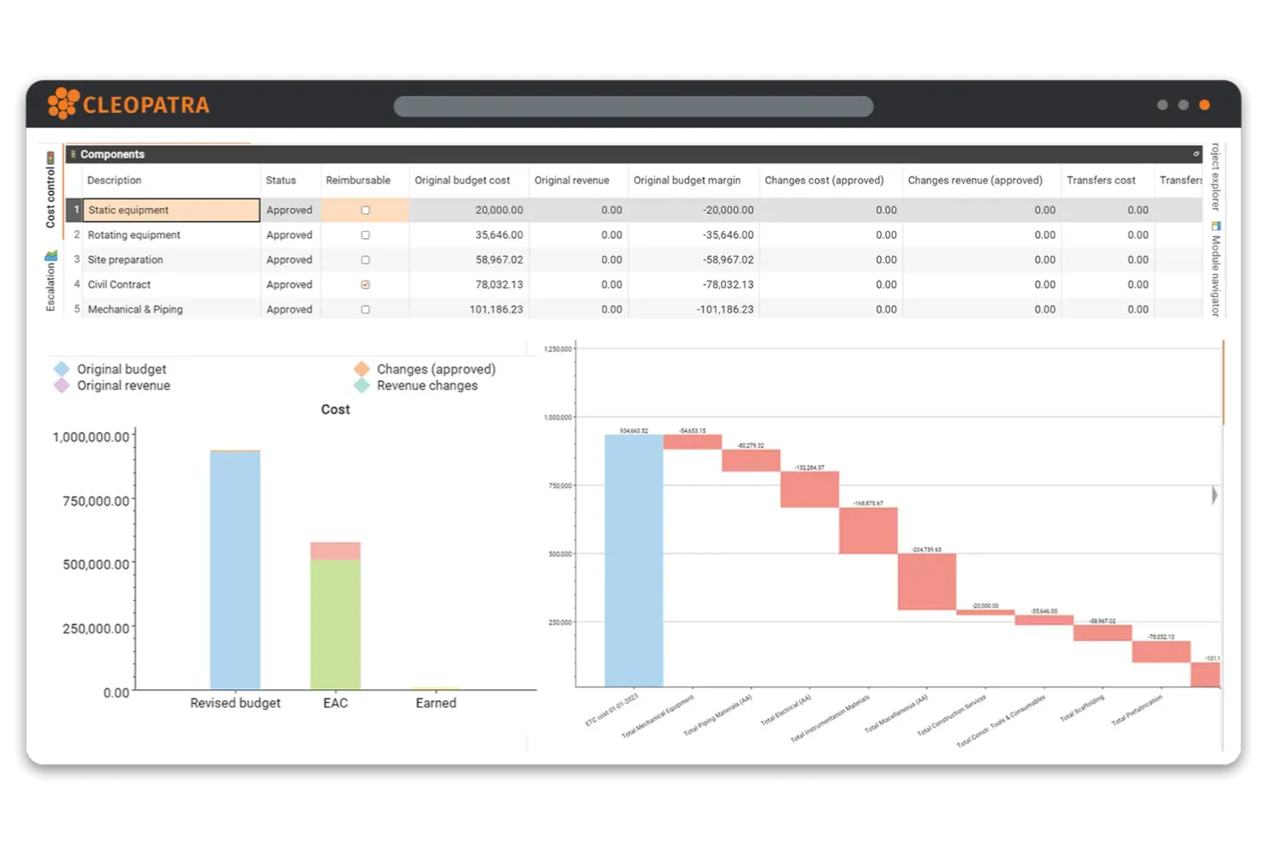Click the Module navigator icon on the right

pos(1216,227)
